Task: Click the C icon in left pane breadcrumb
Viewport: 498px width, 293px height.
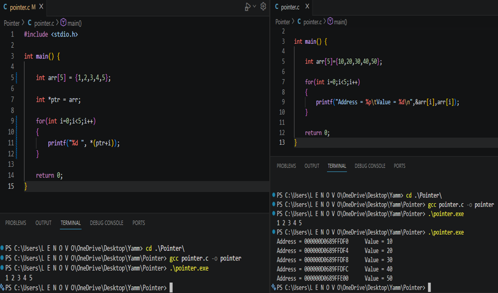Action: pyautogui.click(x=30, y=23)
